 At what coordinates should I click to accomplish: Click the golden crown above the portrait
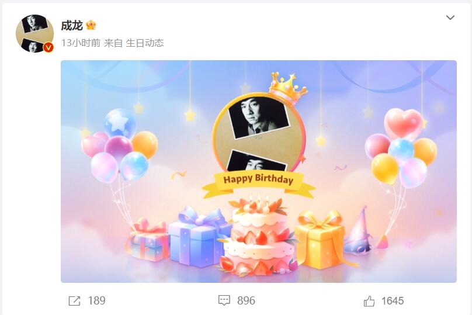pos(287,87)
